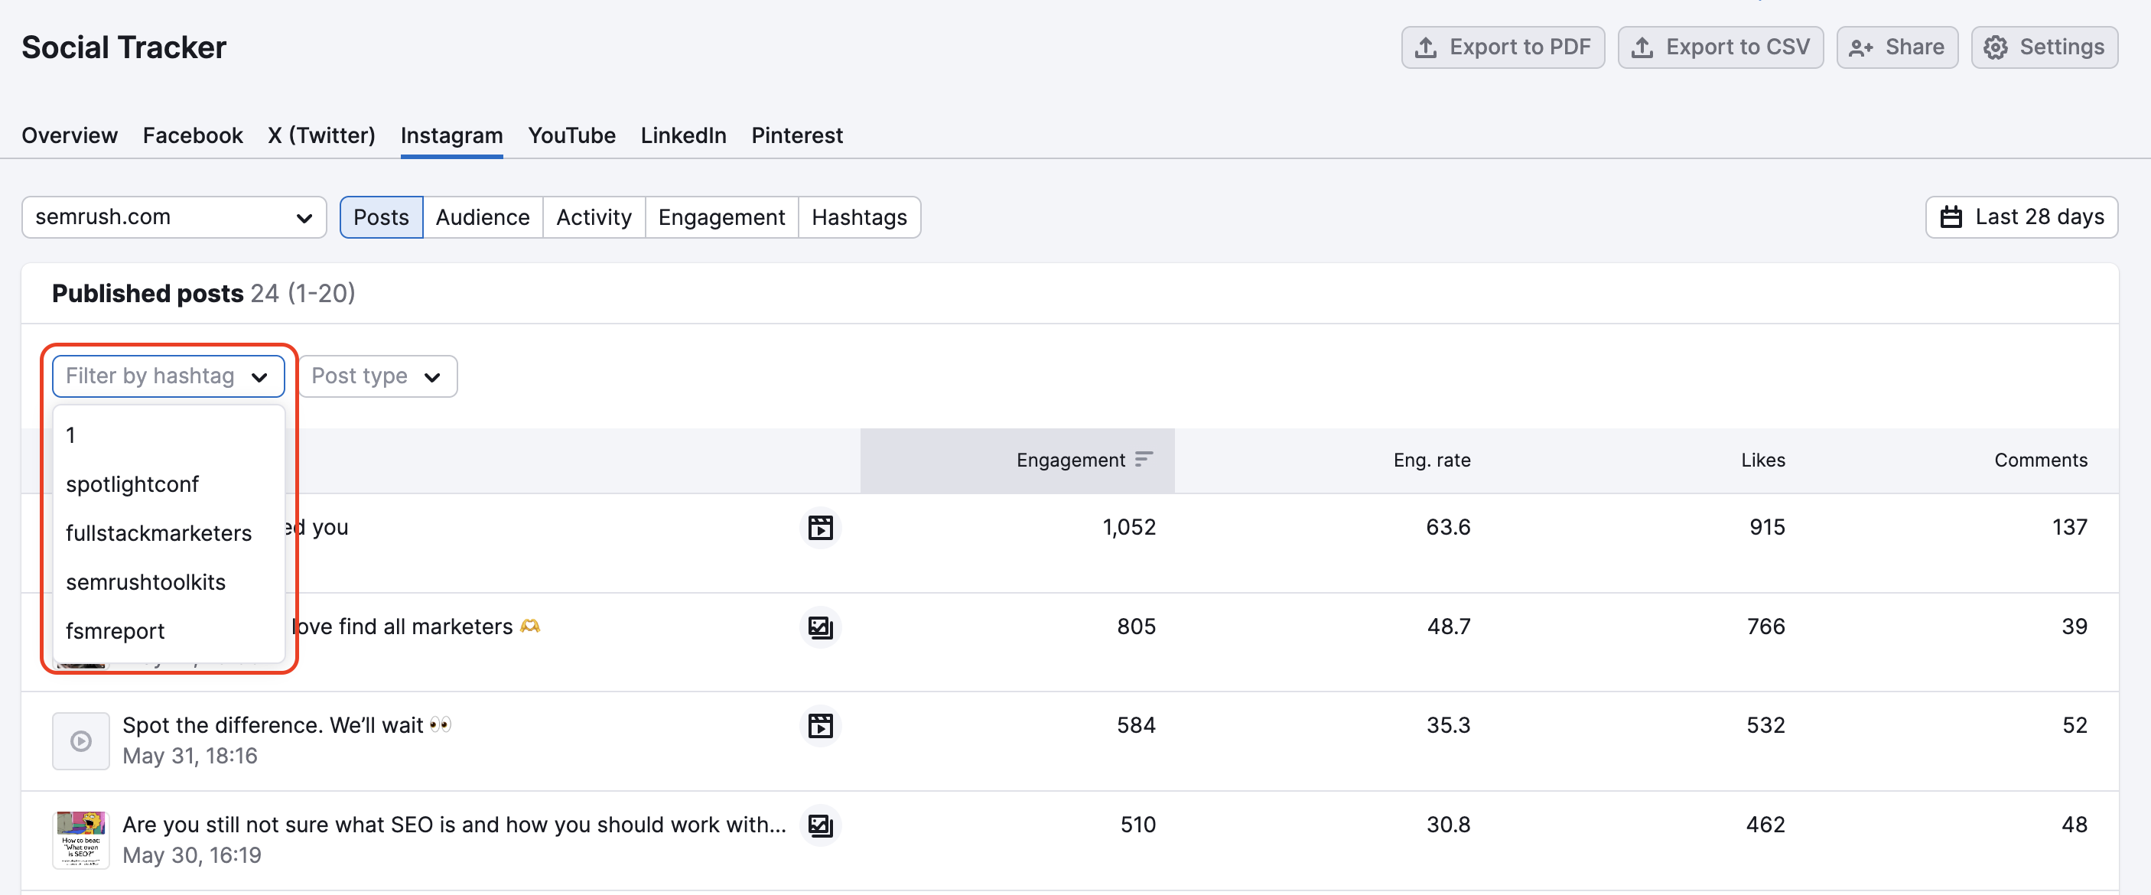Click the love find all marketers post text
2151x895 pixels.
point(415,627)
